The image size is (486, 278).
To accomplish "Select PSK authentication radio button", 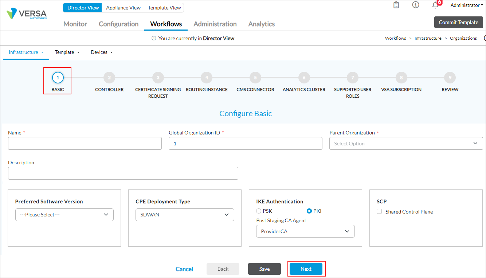I will click(x=259, y=211).
